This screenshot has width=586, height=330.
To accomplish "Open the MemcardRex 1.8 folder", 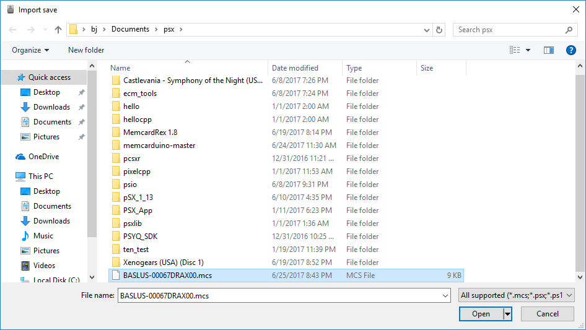I will point(150,132).
